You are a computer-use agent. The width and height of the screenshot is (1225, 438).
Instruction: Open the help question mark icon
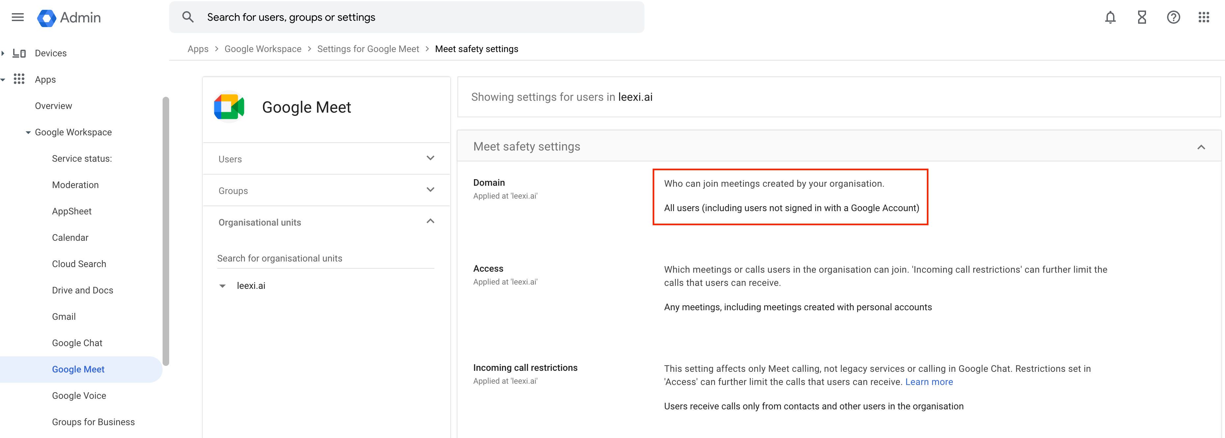[x=1173, y=17]
